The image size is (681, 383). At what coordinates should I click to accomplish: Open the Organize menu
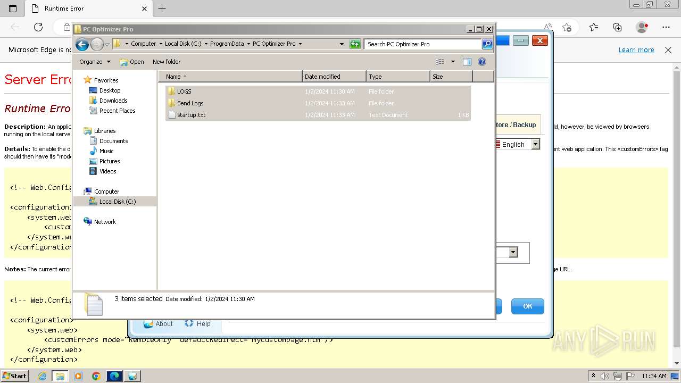tap(95, 62)
